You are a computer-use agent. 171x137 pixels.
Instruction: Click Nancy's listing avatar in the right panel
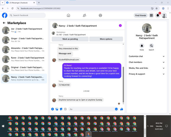tap(147, 28)
